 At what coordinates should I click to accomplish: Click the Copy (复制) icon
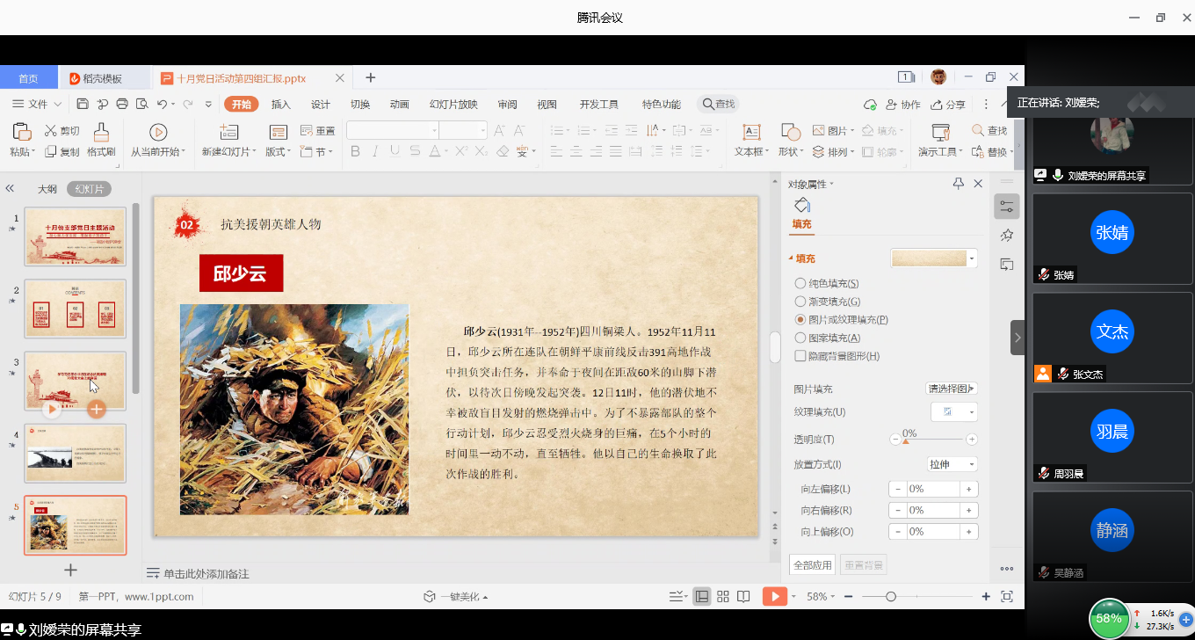click(x=50, y=152)
